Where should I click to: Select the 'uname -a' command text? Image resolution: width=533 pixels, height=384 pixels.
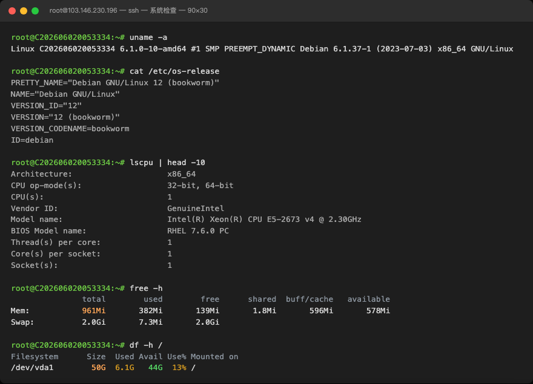click(148, 37)
